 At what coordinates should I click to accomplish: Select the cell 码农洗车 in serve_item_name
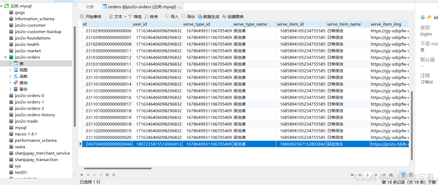click(348, 144)
